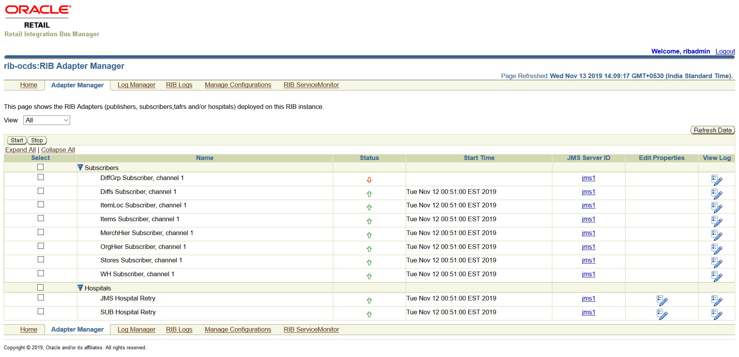This screenshot has width=739, height=357.
Task: Select the DiffGrp Subscriber checkbox
Action: tap(40, 177)
